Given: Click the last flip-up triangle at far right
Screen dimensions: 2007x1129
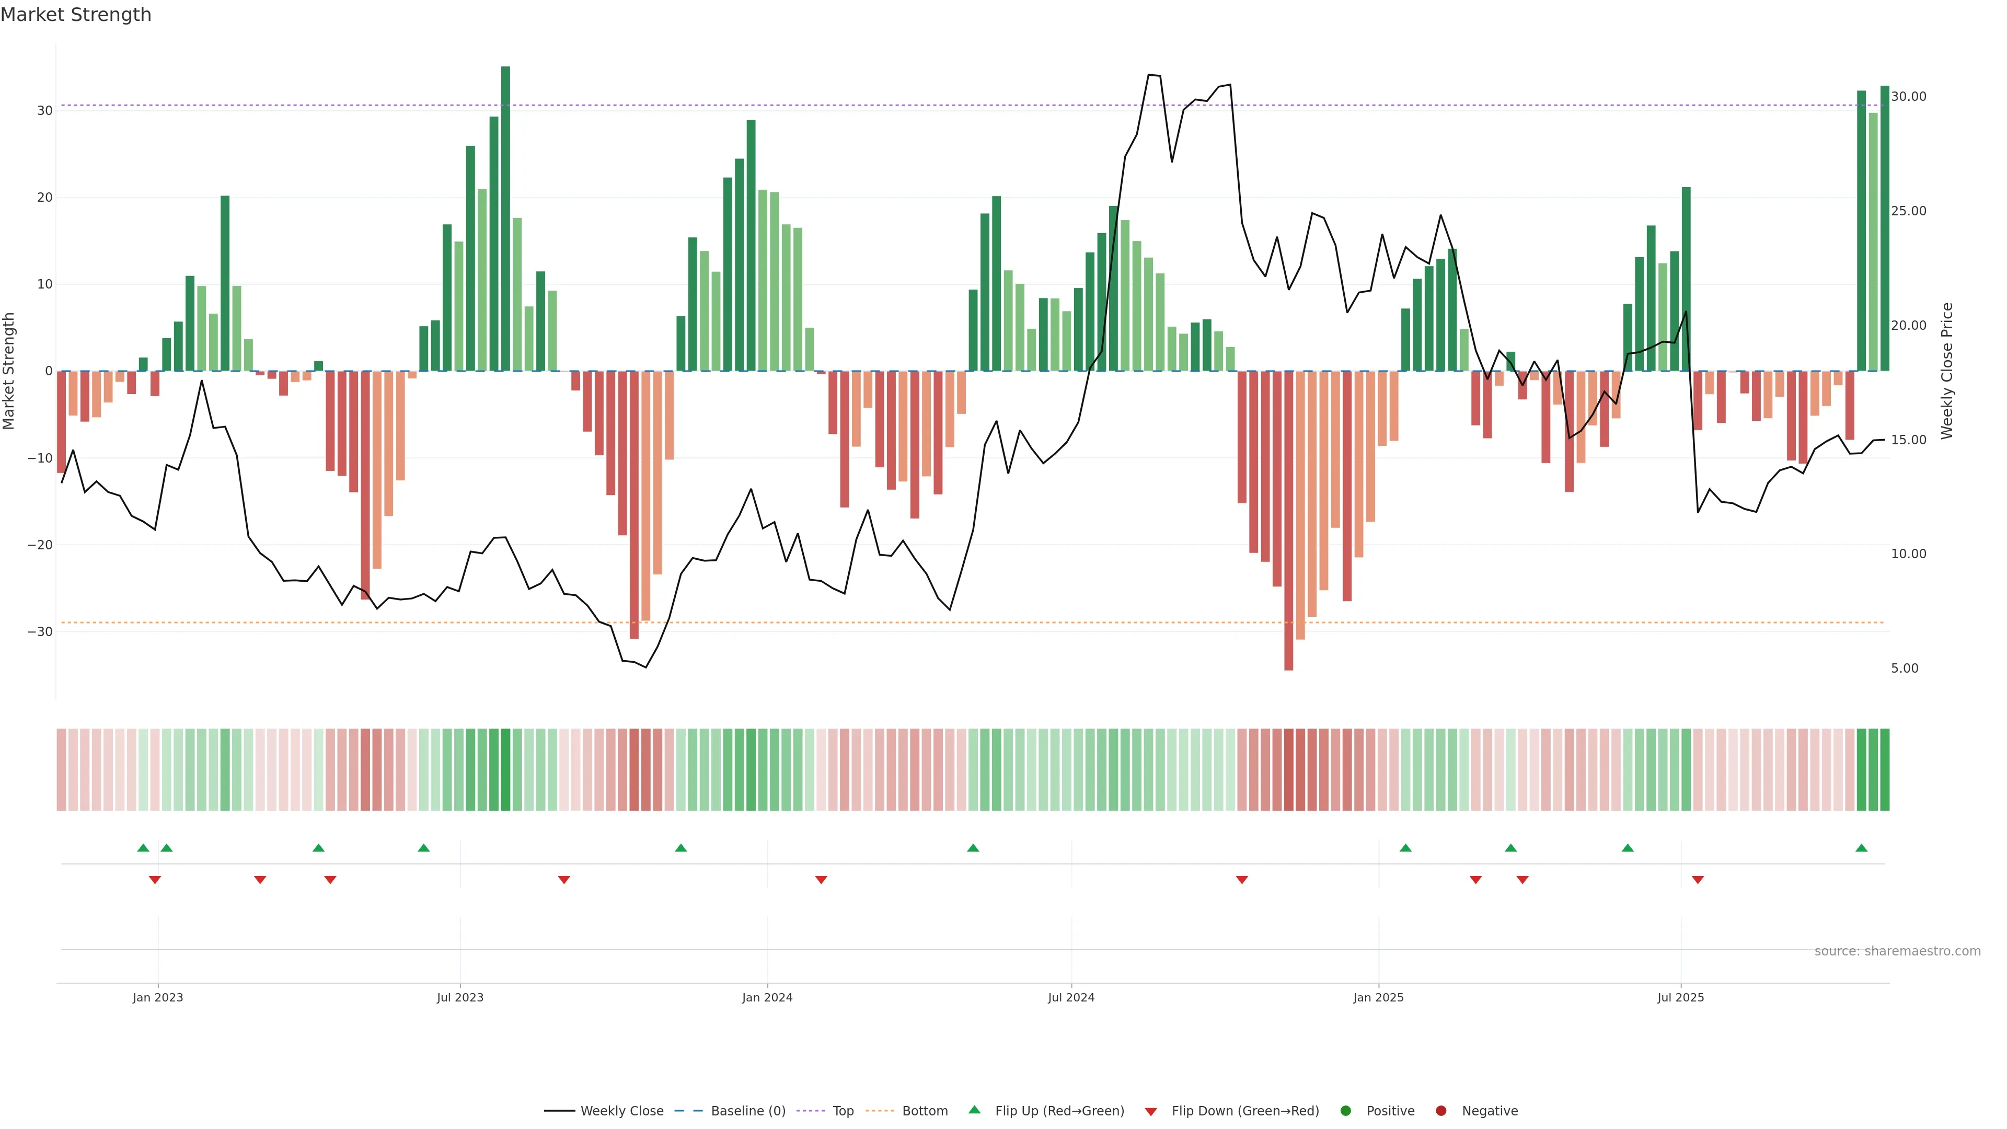Looking at the screenshot, I should click(x=1861, y=848).
